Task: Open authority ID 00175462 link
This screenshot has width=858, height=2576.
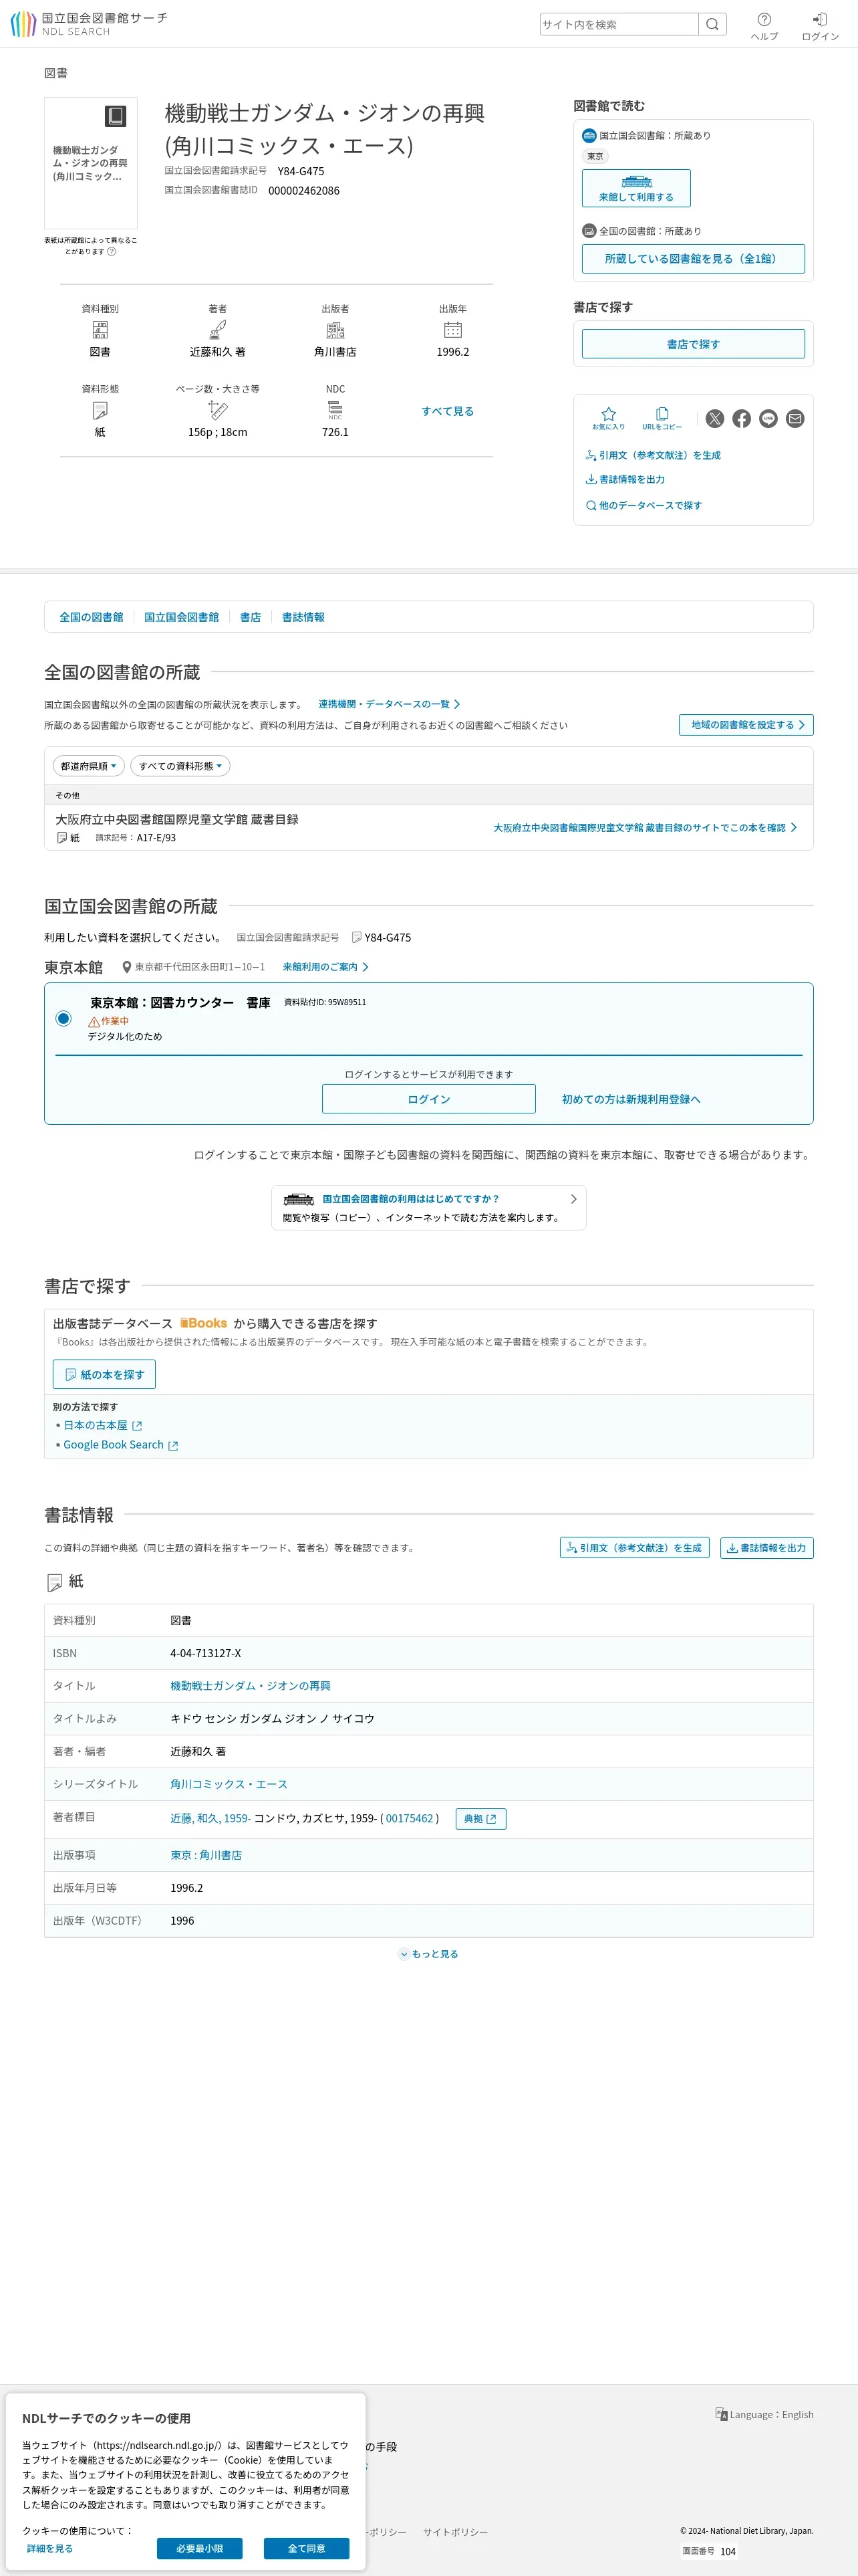Action: 410,1818
